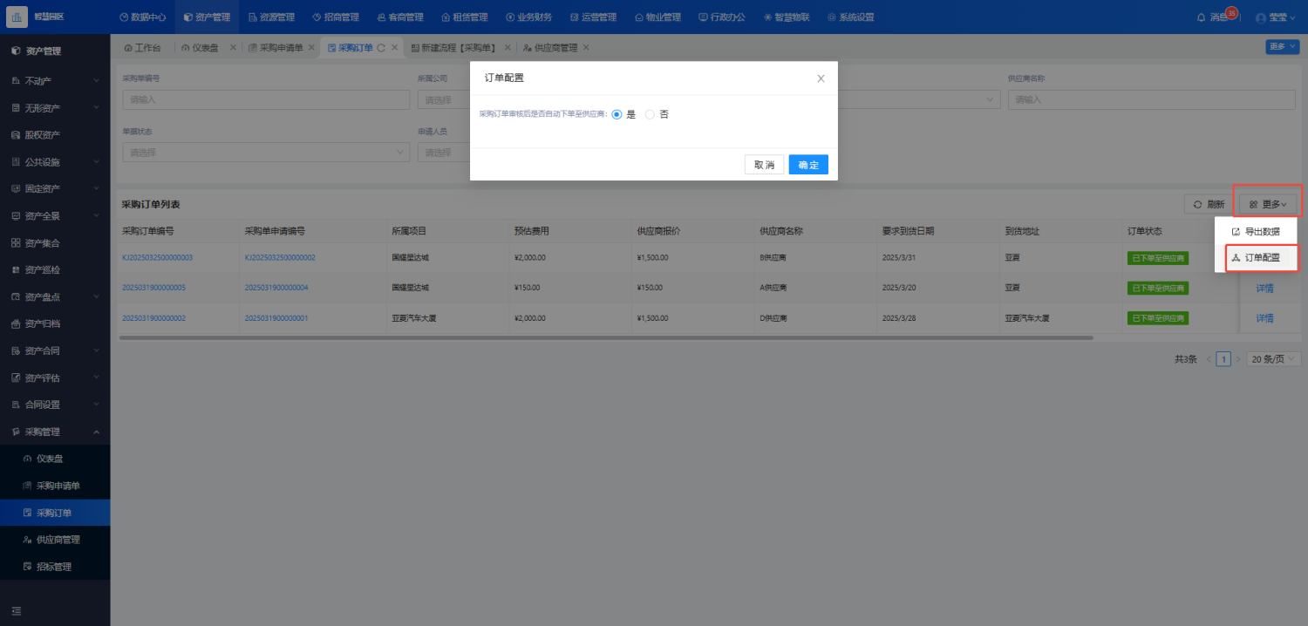Switch to the 采购申请单 tab
This screenshot has height=626, width=1308.
click(x=281, y=48)
